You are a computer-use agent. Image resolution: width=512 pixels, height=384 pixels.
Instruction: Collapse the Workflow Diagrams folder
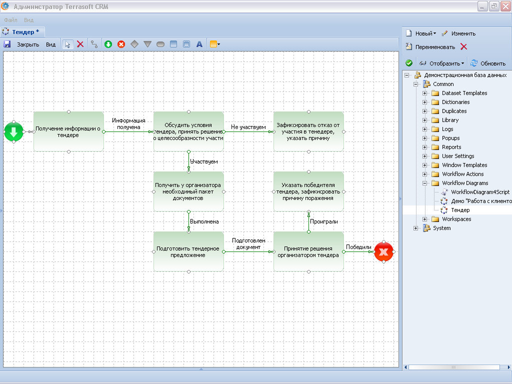[x=424, y=183]
